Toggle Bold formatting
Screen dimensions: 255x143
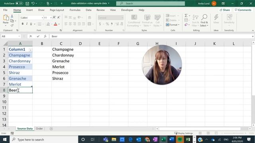(x=23, y=24)
